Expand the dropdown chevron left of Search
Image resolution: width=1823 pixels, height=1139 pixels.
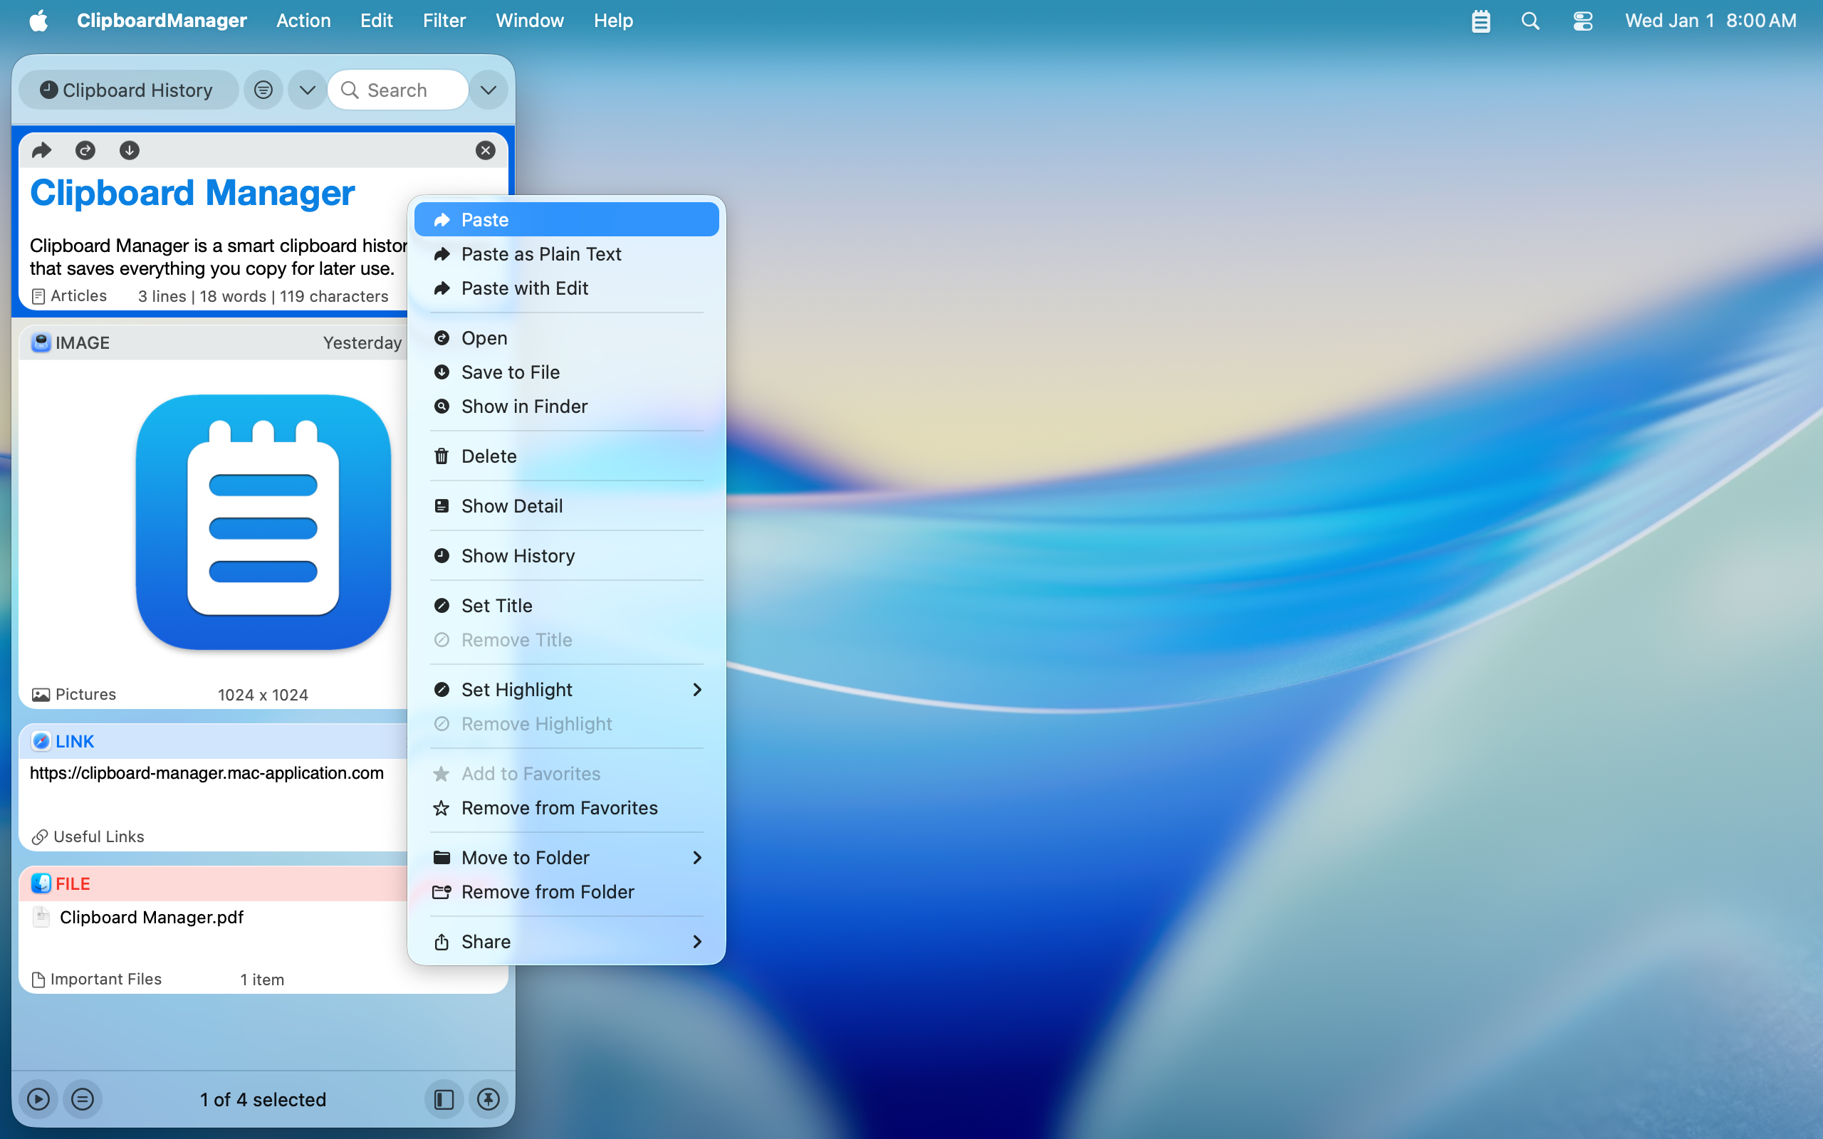coord(307,90)
